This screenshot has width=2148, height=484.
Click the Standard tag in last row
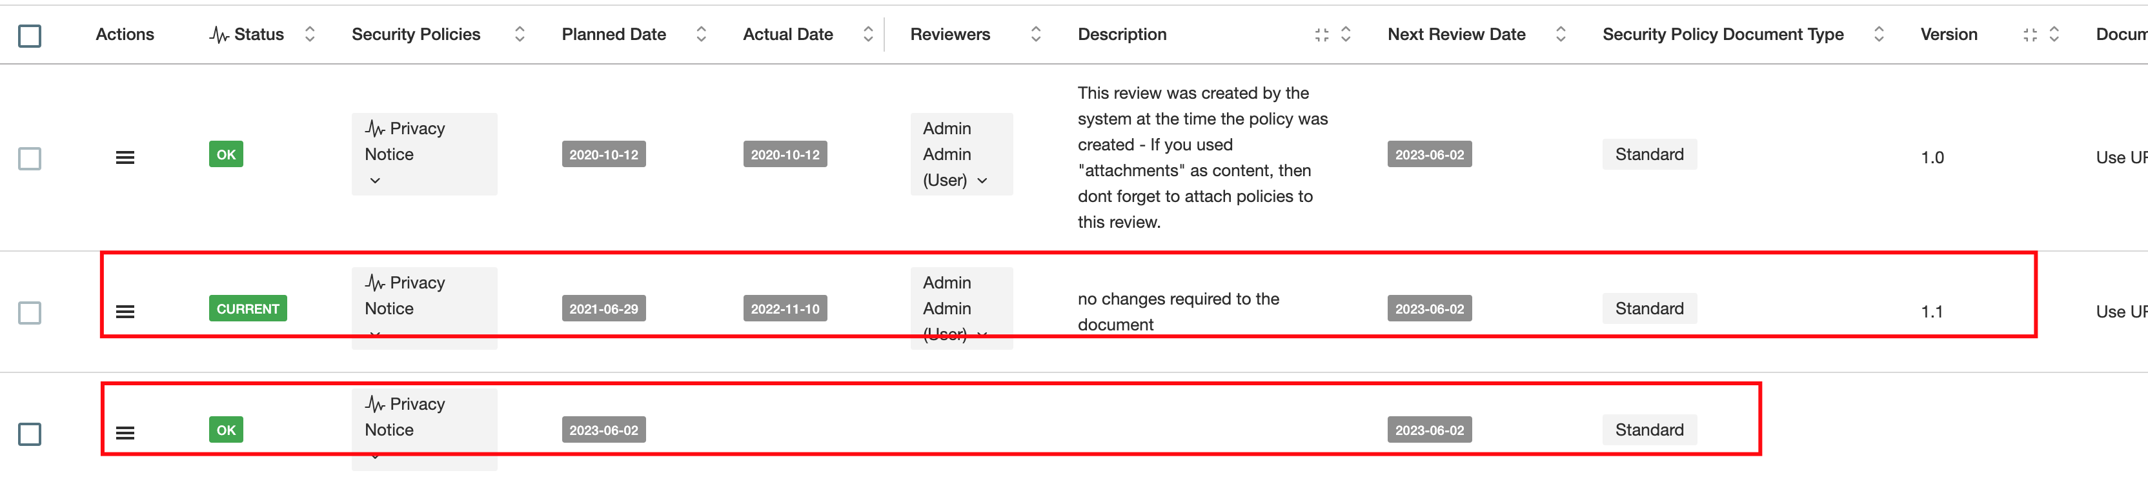click(x=1648, y=430)
